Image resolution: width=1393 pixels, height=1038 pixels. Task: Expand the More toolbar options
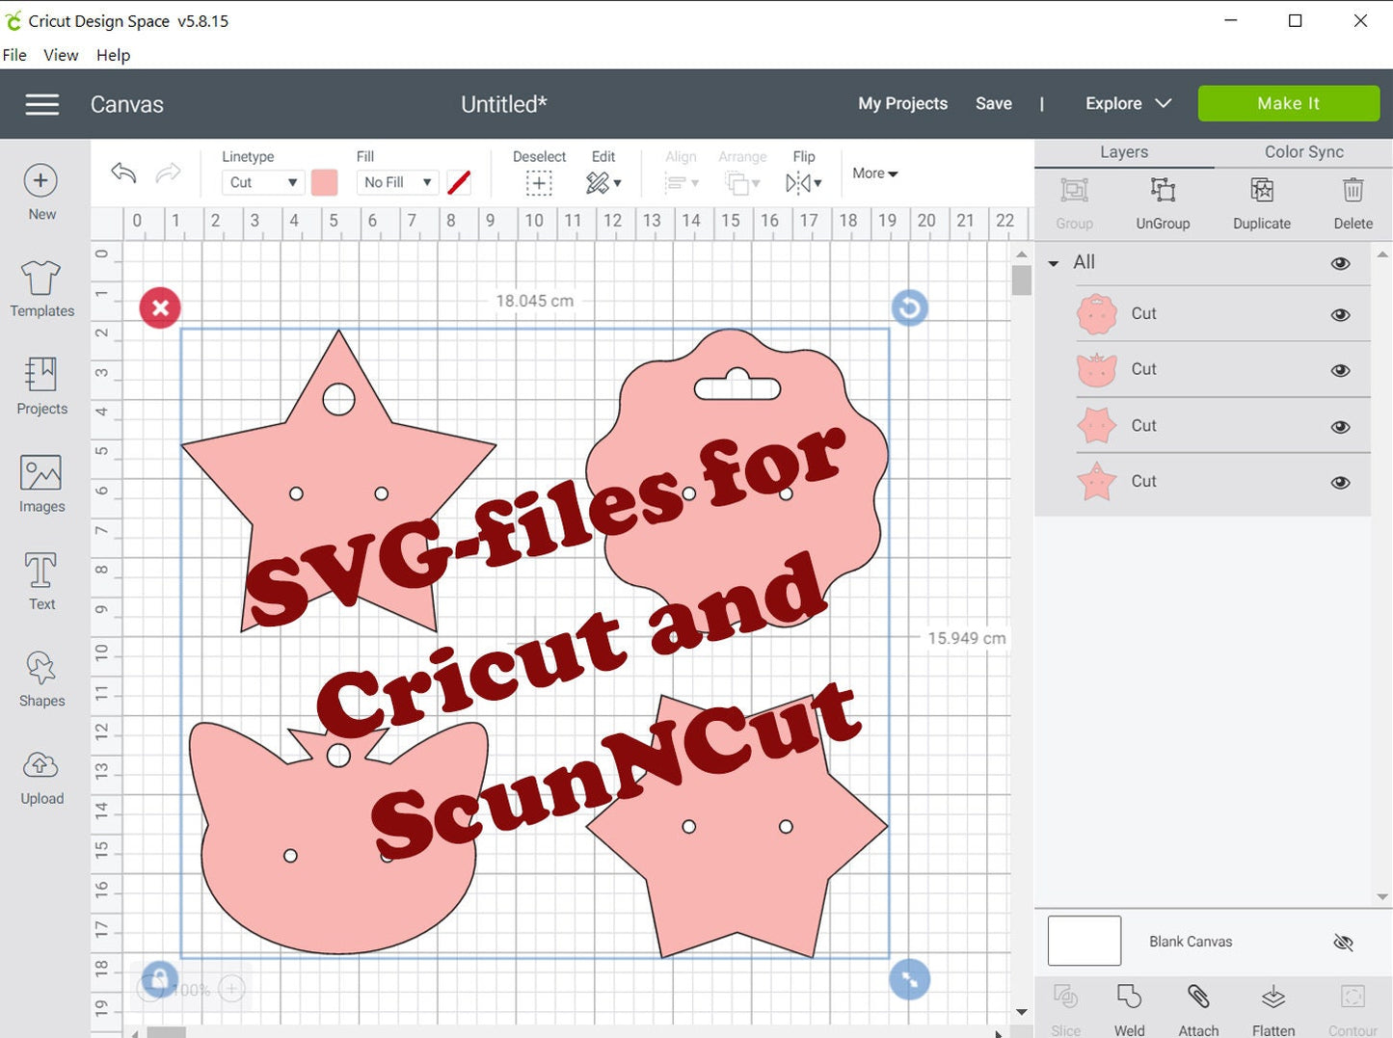click(874, 173)
